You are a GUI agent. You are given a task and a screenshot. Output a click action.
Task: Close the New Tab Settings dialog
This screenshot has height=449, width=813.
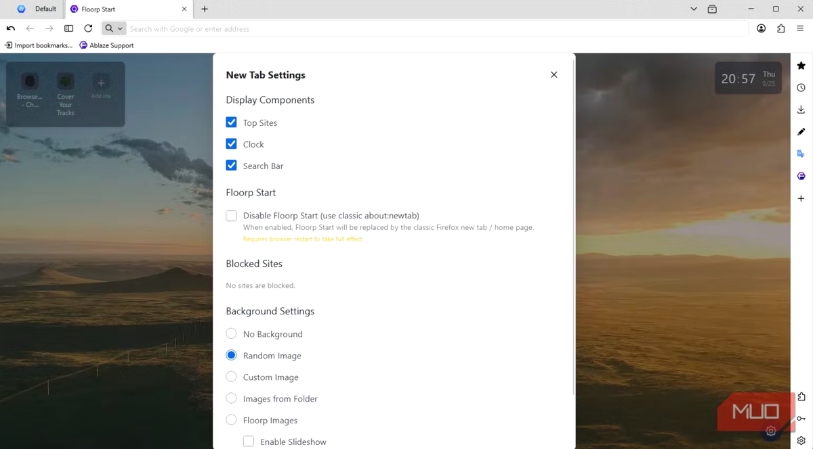click(554, 75)
